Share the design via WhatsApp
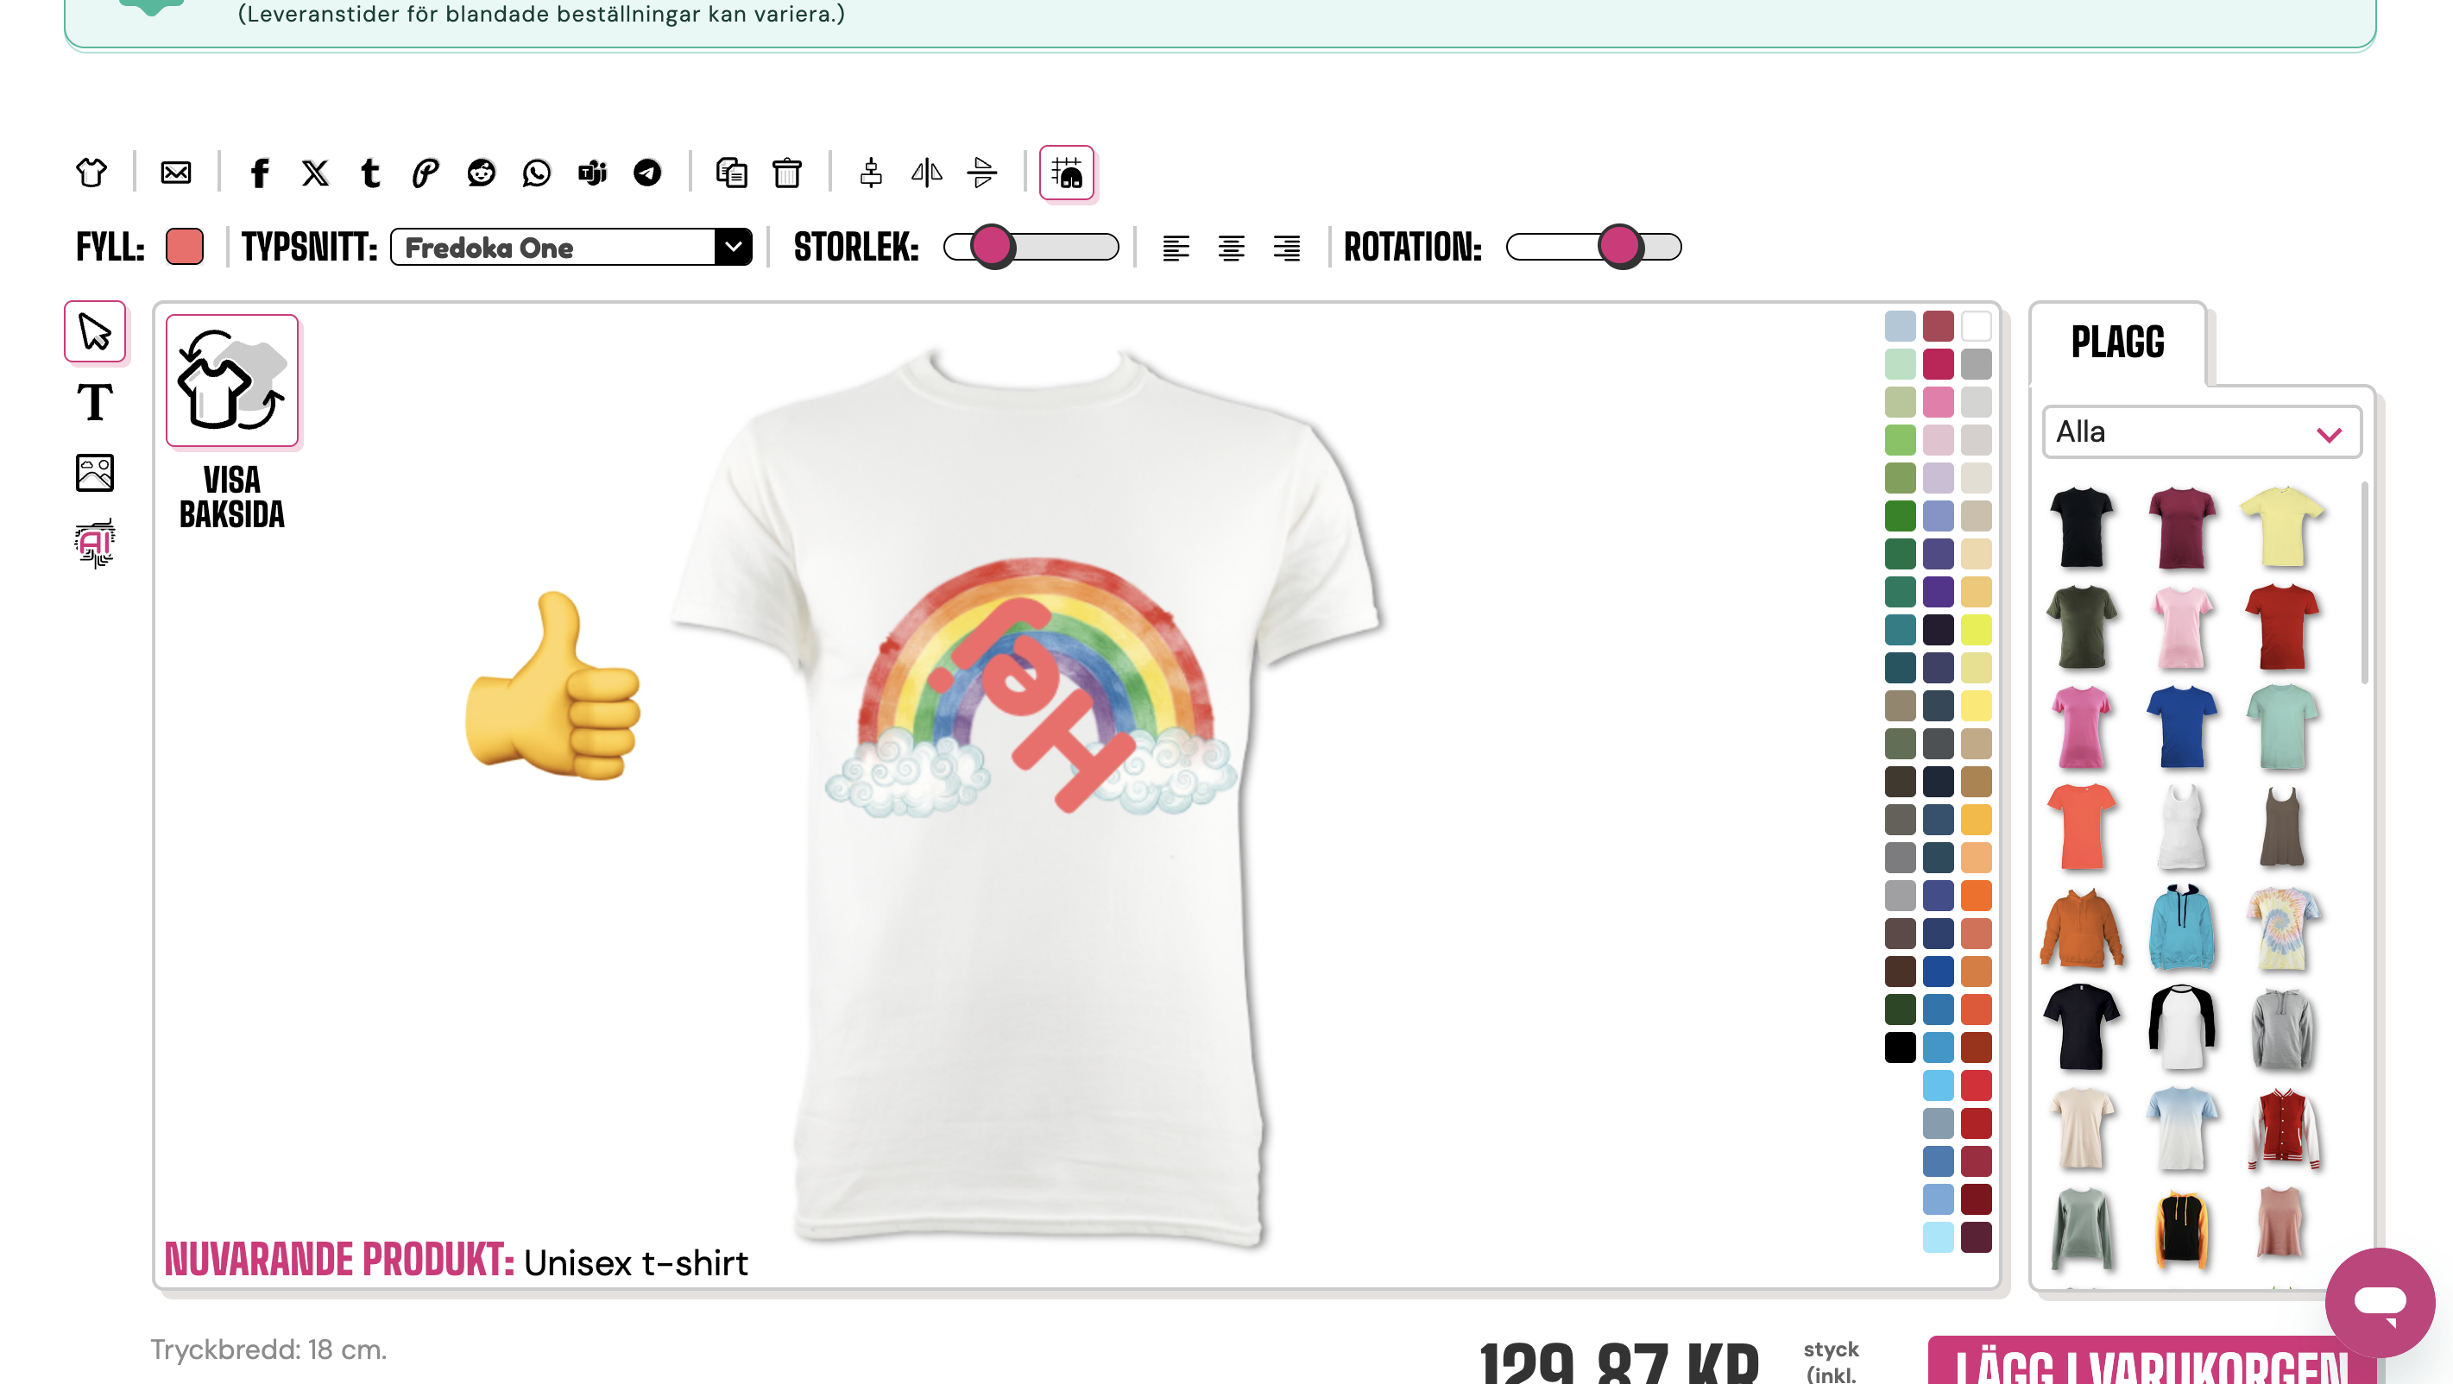 click(x=536, y=173)
